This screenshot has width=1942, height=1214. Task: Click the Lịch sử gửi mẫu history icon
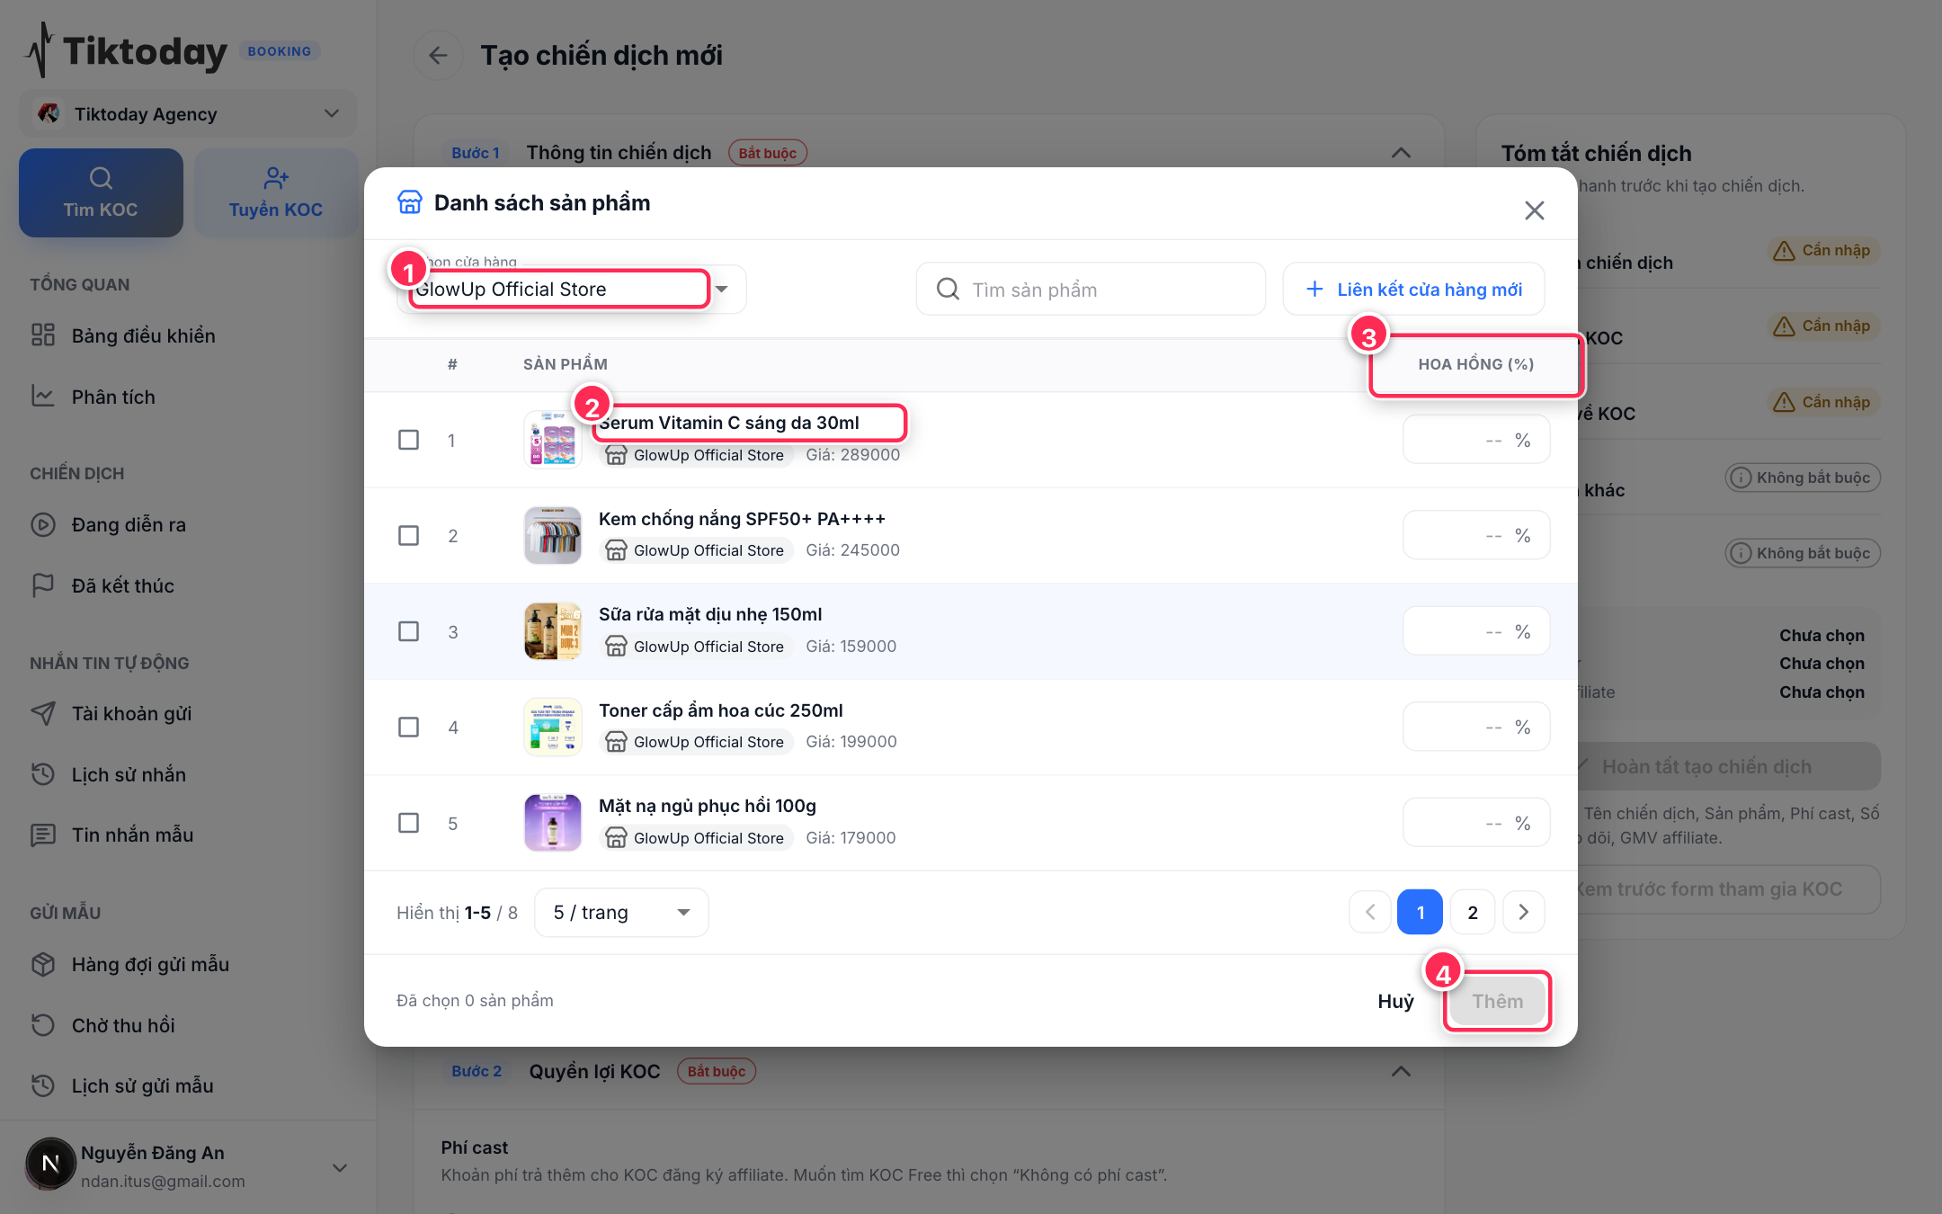pos(43,1085)
